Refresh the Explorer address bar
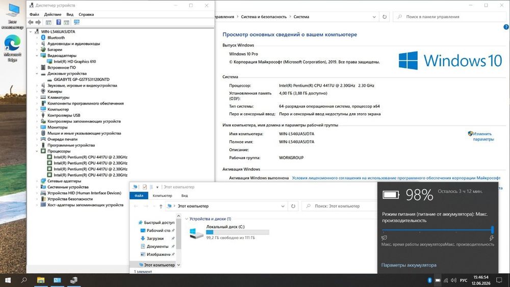 [293, 206]
